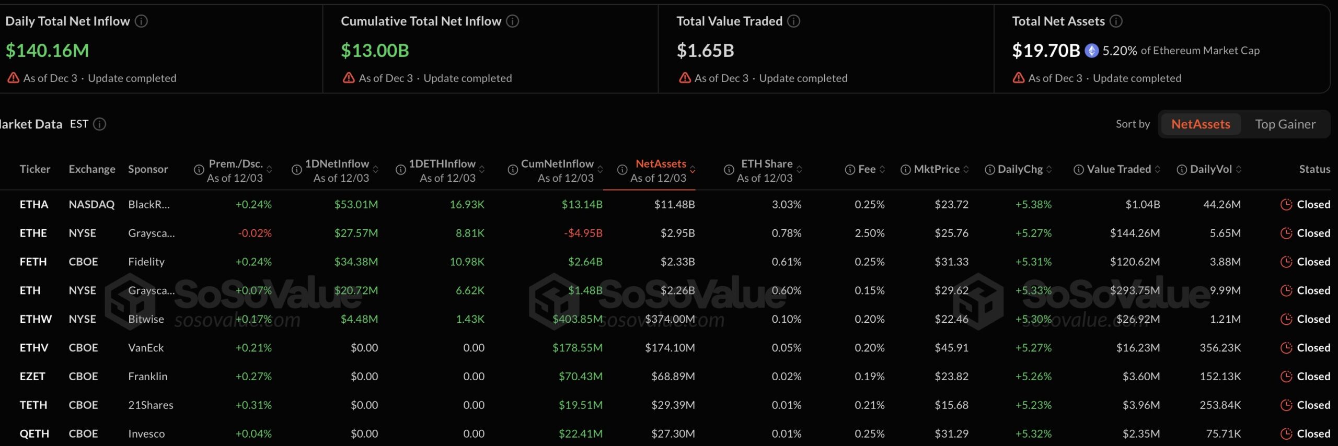This screenshot has height=446, width=1338.
Task: Select the 1DNetInflow column header
Action: pos(338,163)
